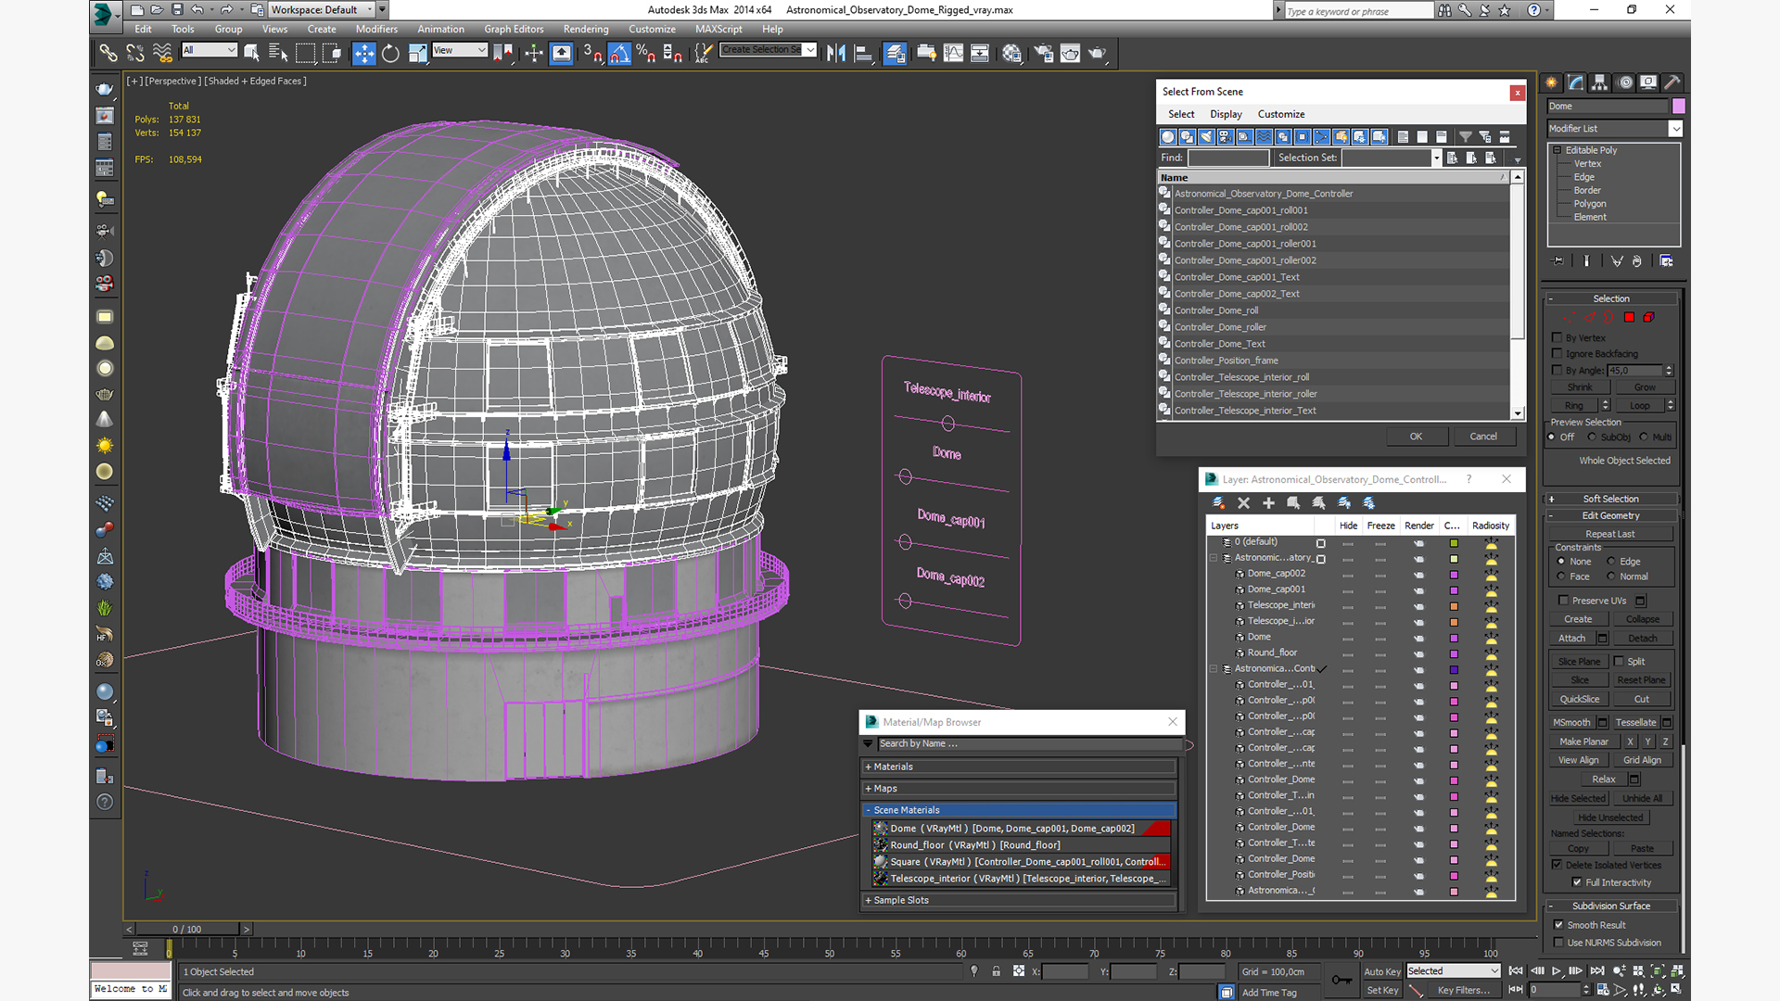Viewport: 1780px width, 1001px height.
Task: Select SubObj preview selection radio
Action: coord(1592,437)
